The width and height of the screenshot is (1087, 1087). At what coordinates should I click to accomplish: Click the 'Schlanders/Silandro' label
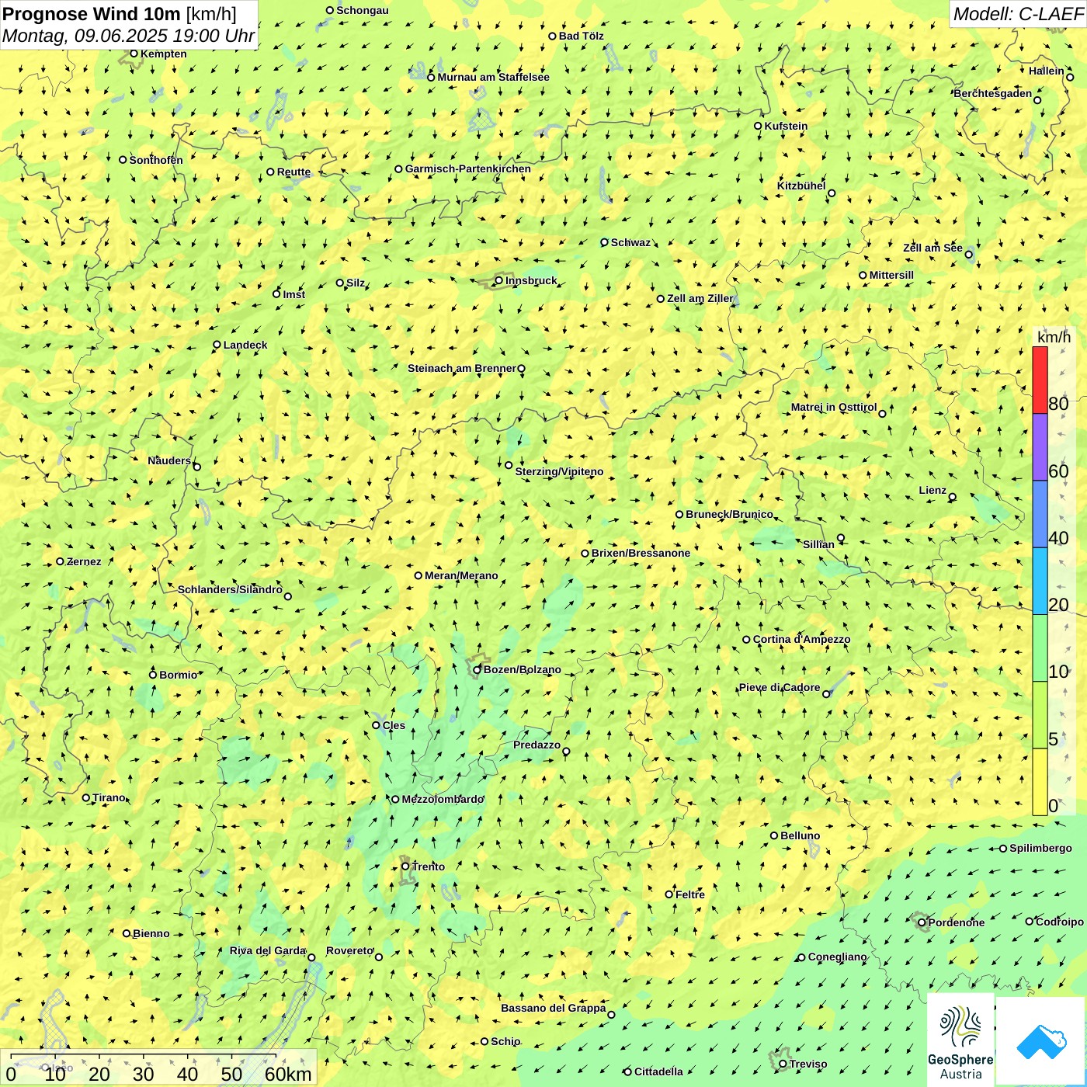point(230,589)
